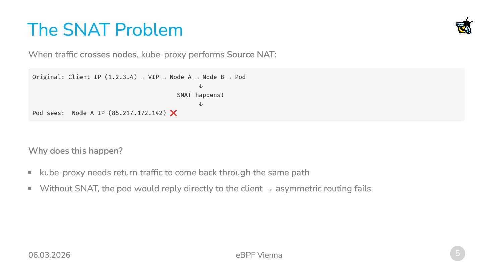Image resolution: width=493 pixels, height=277 pixels.
Task: Click the Client IP (1.2.3.4) text
Action: pyautogui.click(x=103, y=77)
